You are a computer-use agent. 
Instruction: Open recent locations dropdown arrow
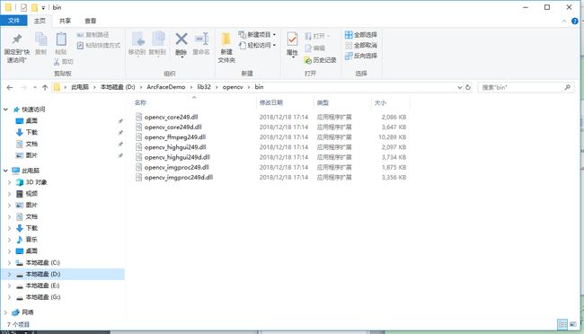pos(35,87)
